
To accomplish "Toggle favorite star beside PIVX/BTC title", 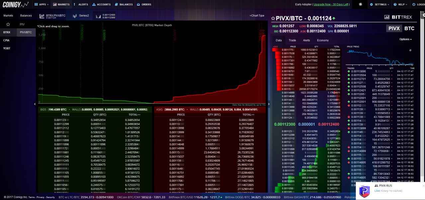I will (273, 19).
